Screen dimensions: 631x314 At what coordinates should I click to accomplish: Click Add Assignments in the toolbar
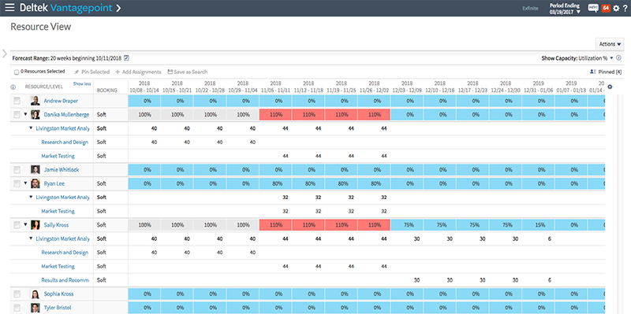(x=138, y=72)
